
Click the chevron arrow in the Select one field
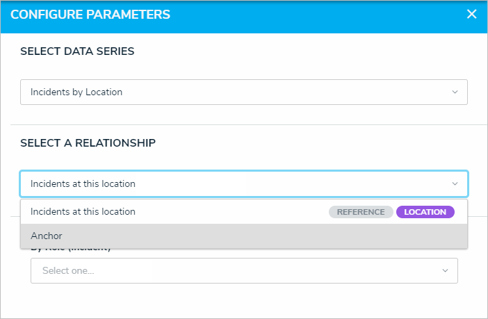tap(445, 270)
